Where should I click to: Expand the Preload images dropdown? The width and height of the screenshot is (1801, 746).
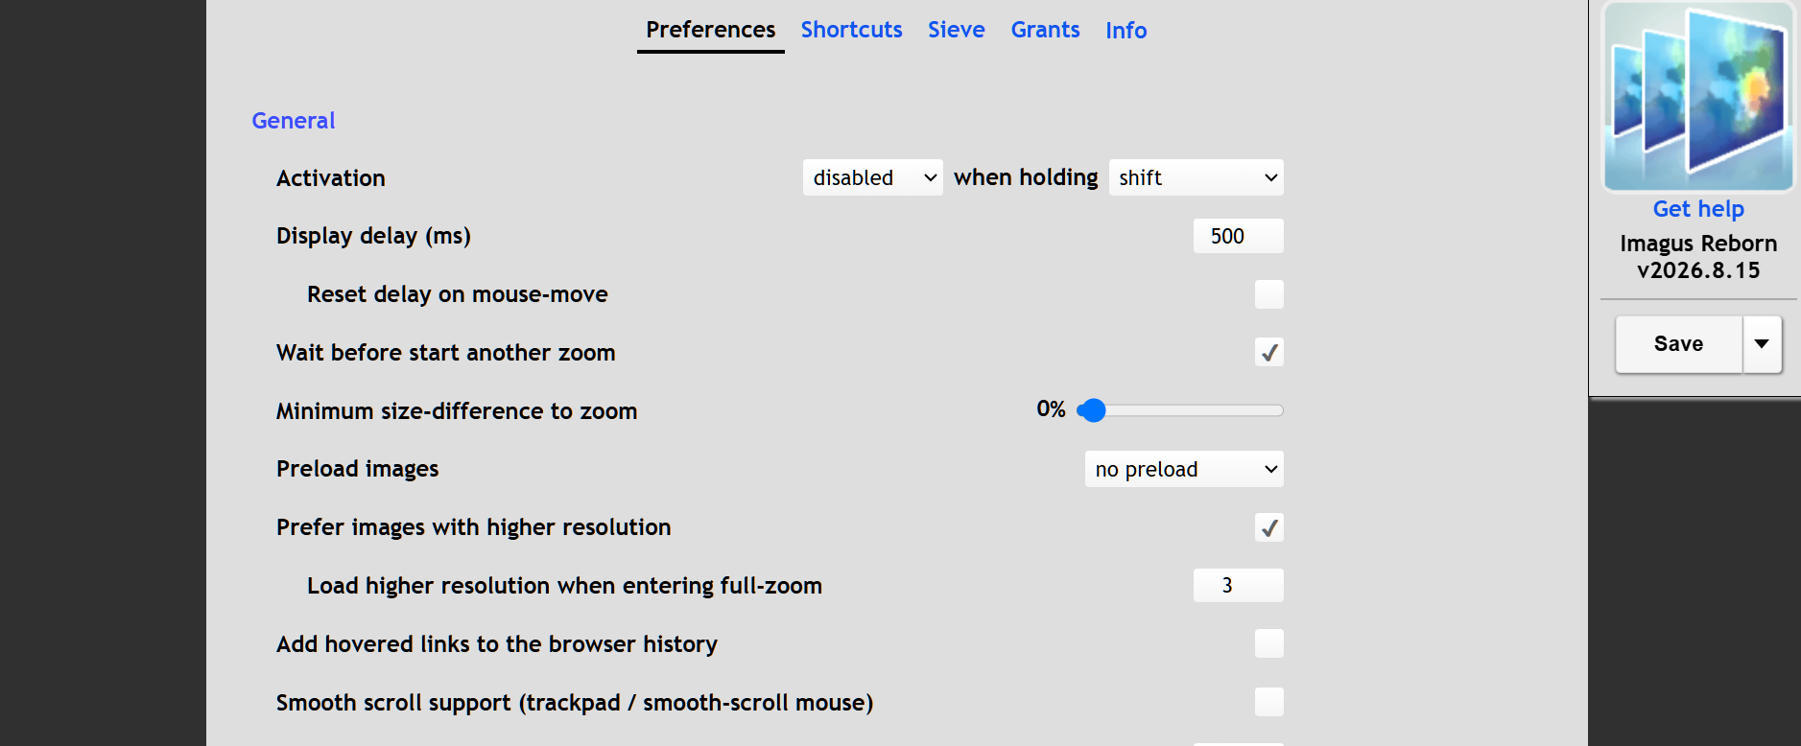pos(1184,469)
